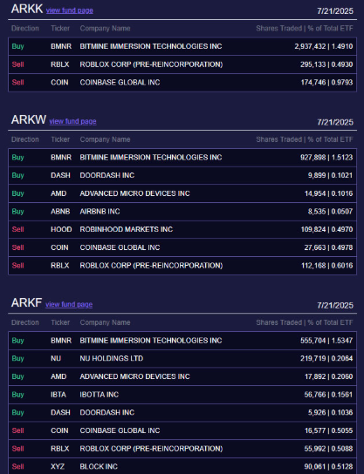Open the ARKF view fund page link
Screen dimensions: 364x474
pyautogui.click(x=69, y=304)
